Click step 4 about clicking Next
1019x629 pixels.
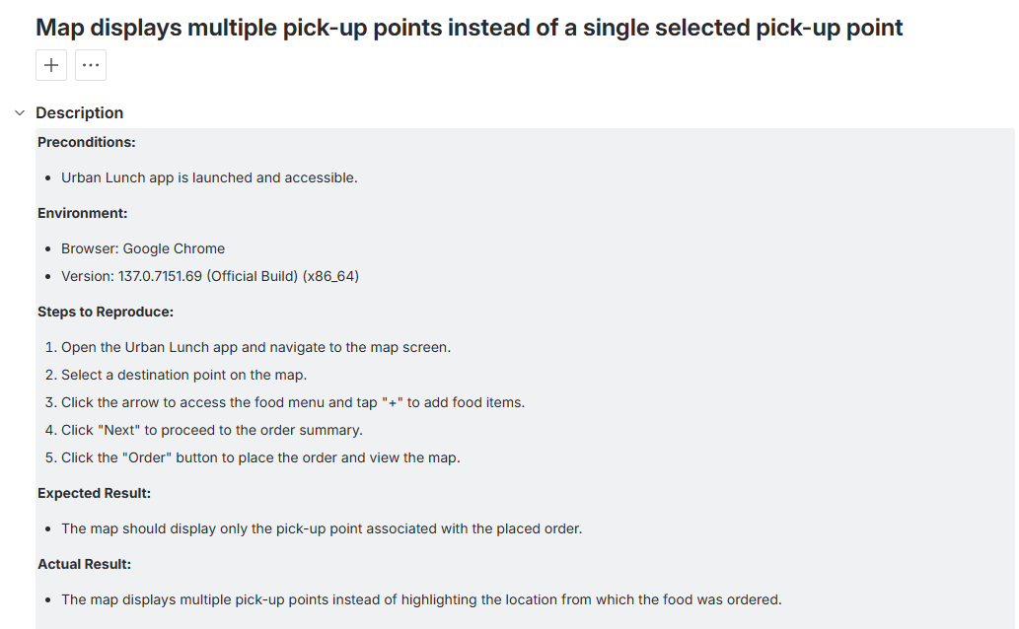click(212, 430)
